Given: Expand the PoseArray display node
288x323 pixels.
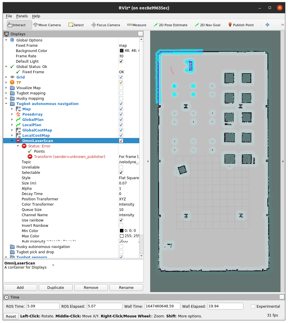Looking at the screenshot, I should [12, 114].
